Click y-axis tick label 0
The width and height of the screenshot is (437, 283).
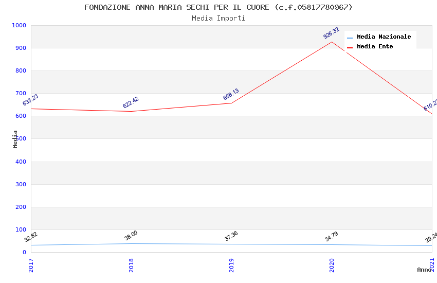click(25, 252)
